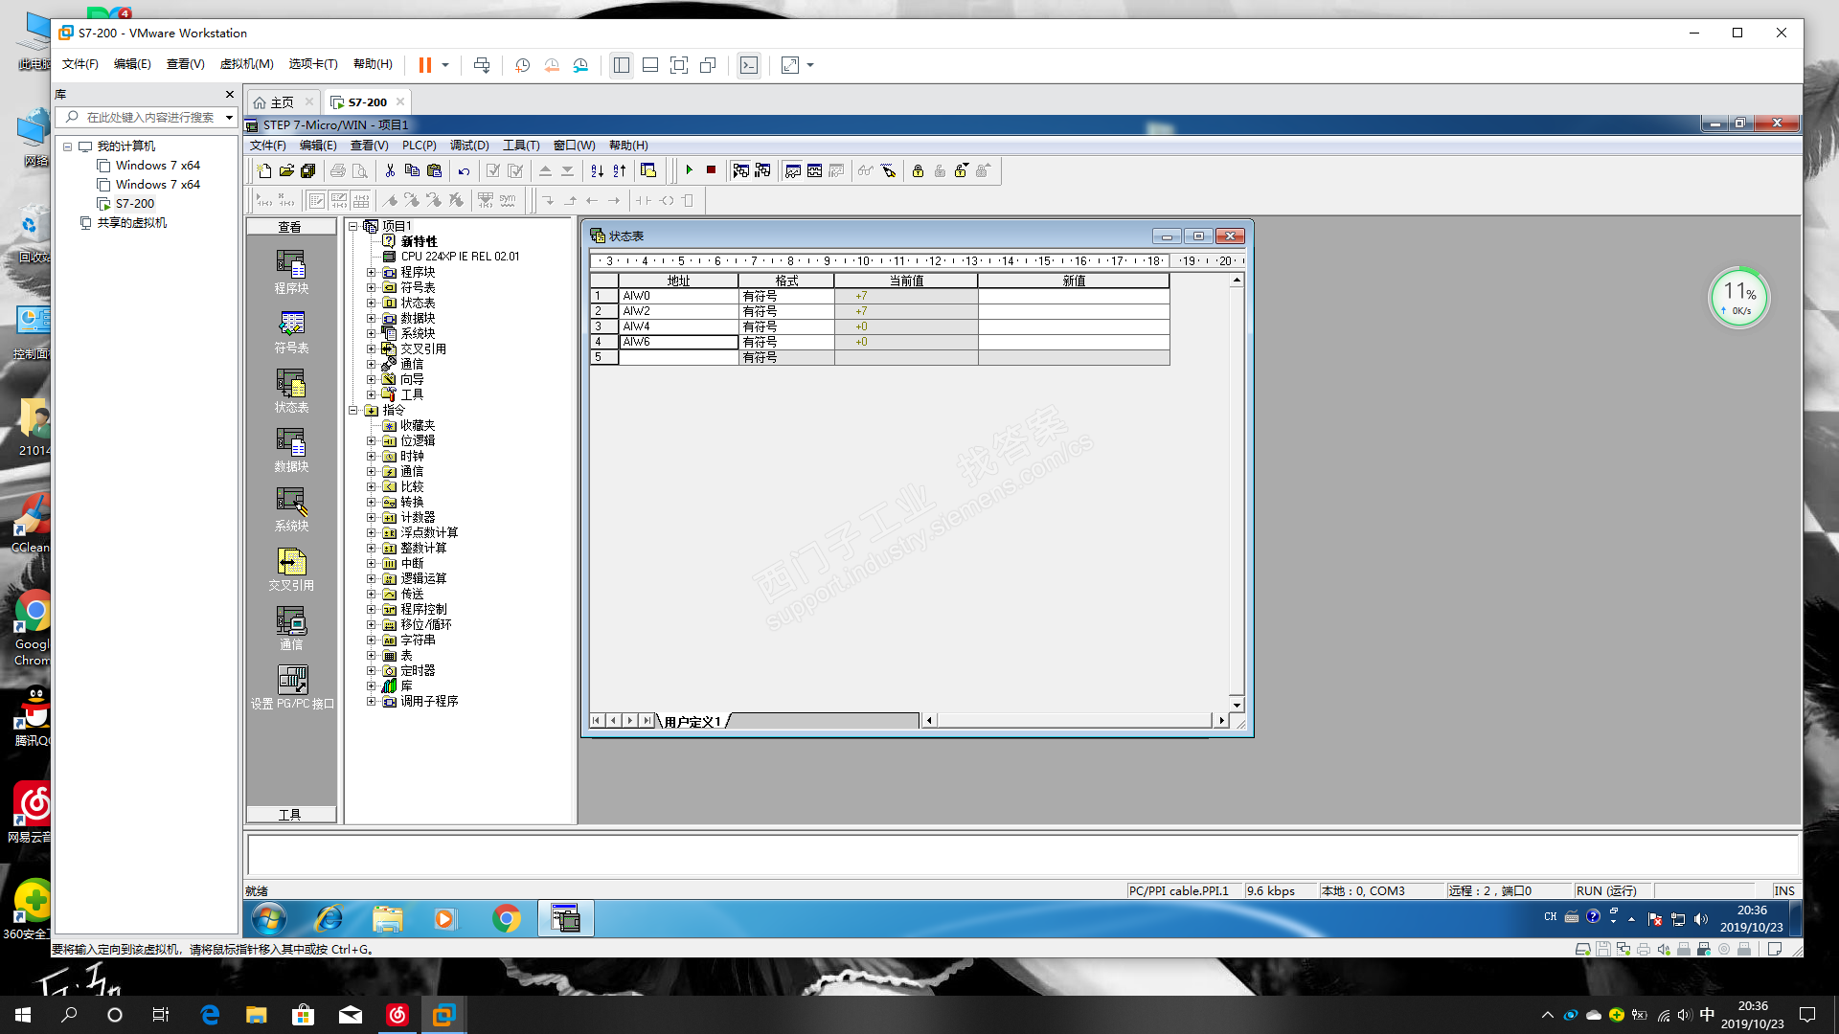
Task: Expand the 程序块 tree node
Action: click(372, 272)
